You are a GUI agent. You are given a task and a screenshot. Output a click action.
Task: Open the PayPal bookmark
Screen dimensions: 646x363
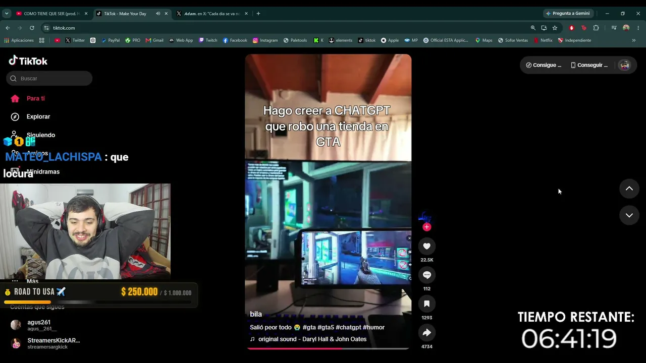(x=111, y=40)
